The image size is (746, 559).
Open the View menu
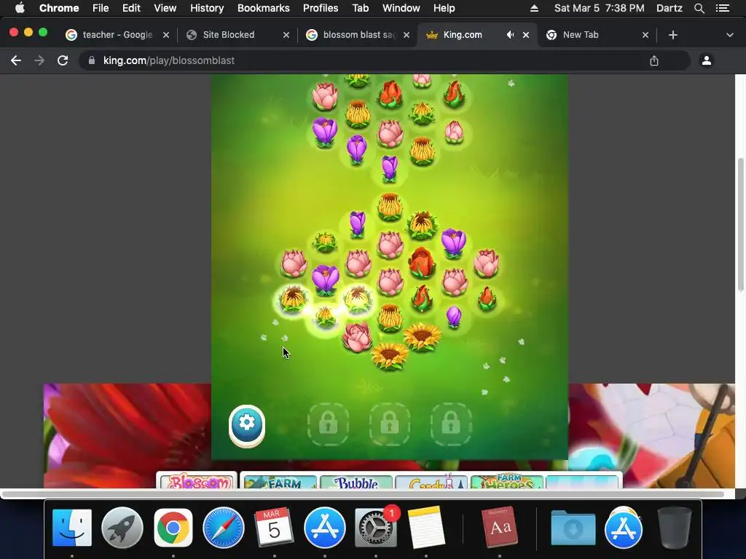point(165,8)
